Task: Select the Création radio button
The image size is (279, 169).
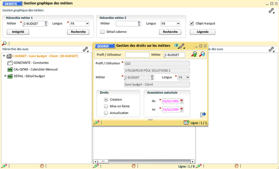Action: point(106,99)
